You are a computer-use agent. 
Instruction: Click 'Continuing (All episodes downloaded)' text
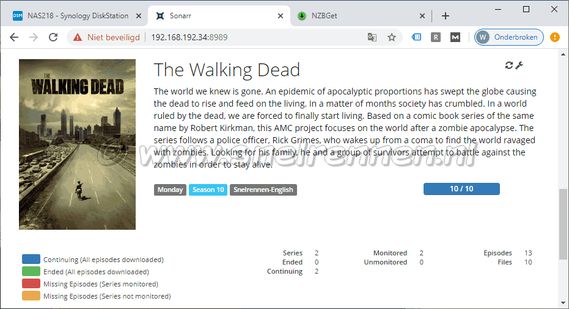point(103,260)
